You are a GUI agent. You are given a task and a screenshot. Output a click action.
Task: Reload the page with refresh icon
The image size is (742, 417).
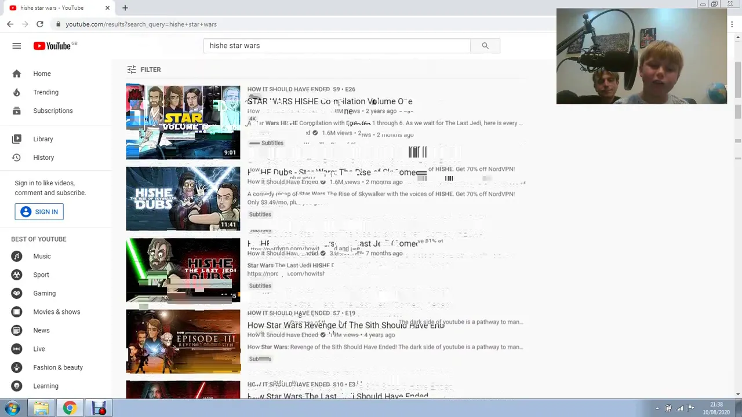click(40, 24)
